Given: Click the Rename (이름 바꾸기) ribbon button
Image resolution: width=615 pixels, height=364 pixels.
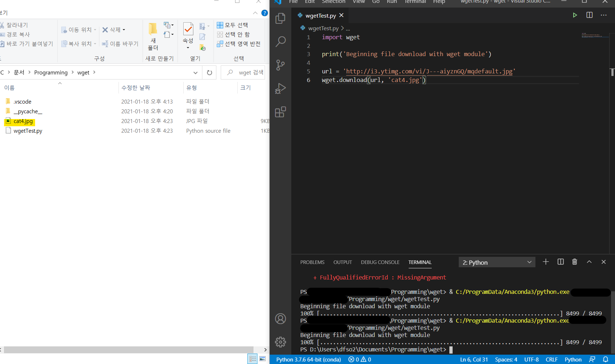Looking at the screenshot, I should point(120,44).
